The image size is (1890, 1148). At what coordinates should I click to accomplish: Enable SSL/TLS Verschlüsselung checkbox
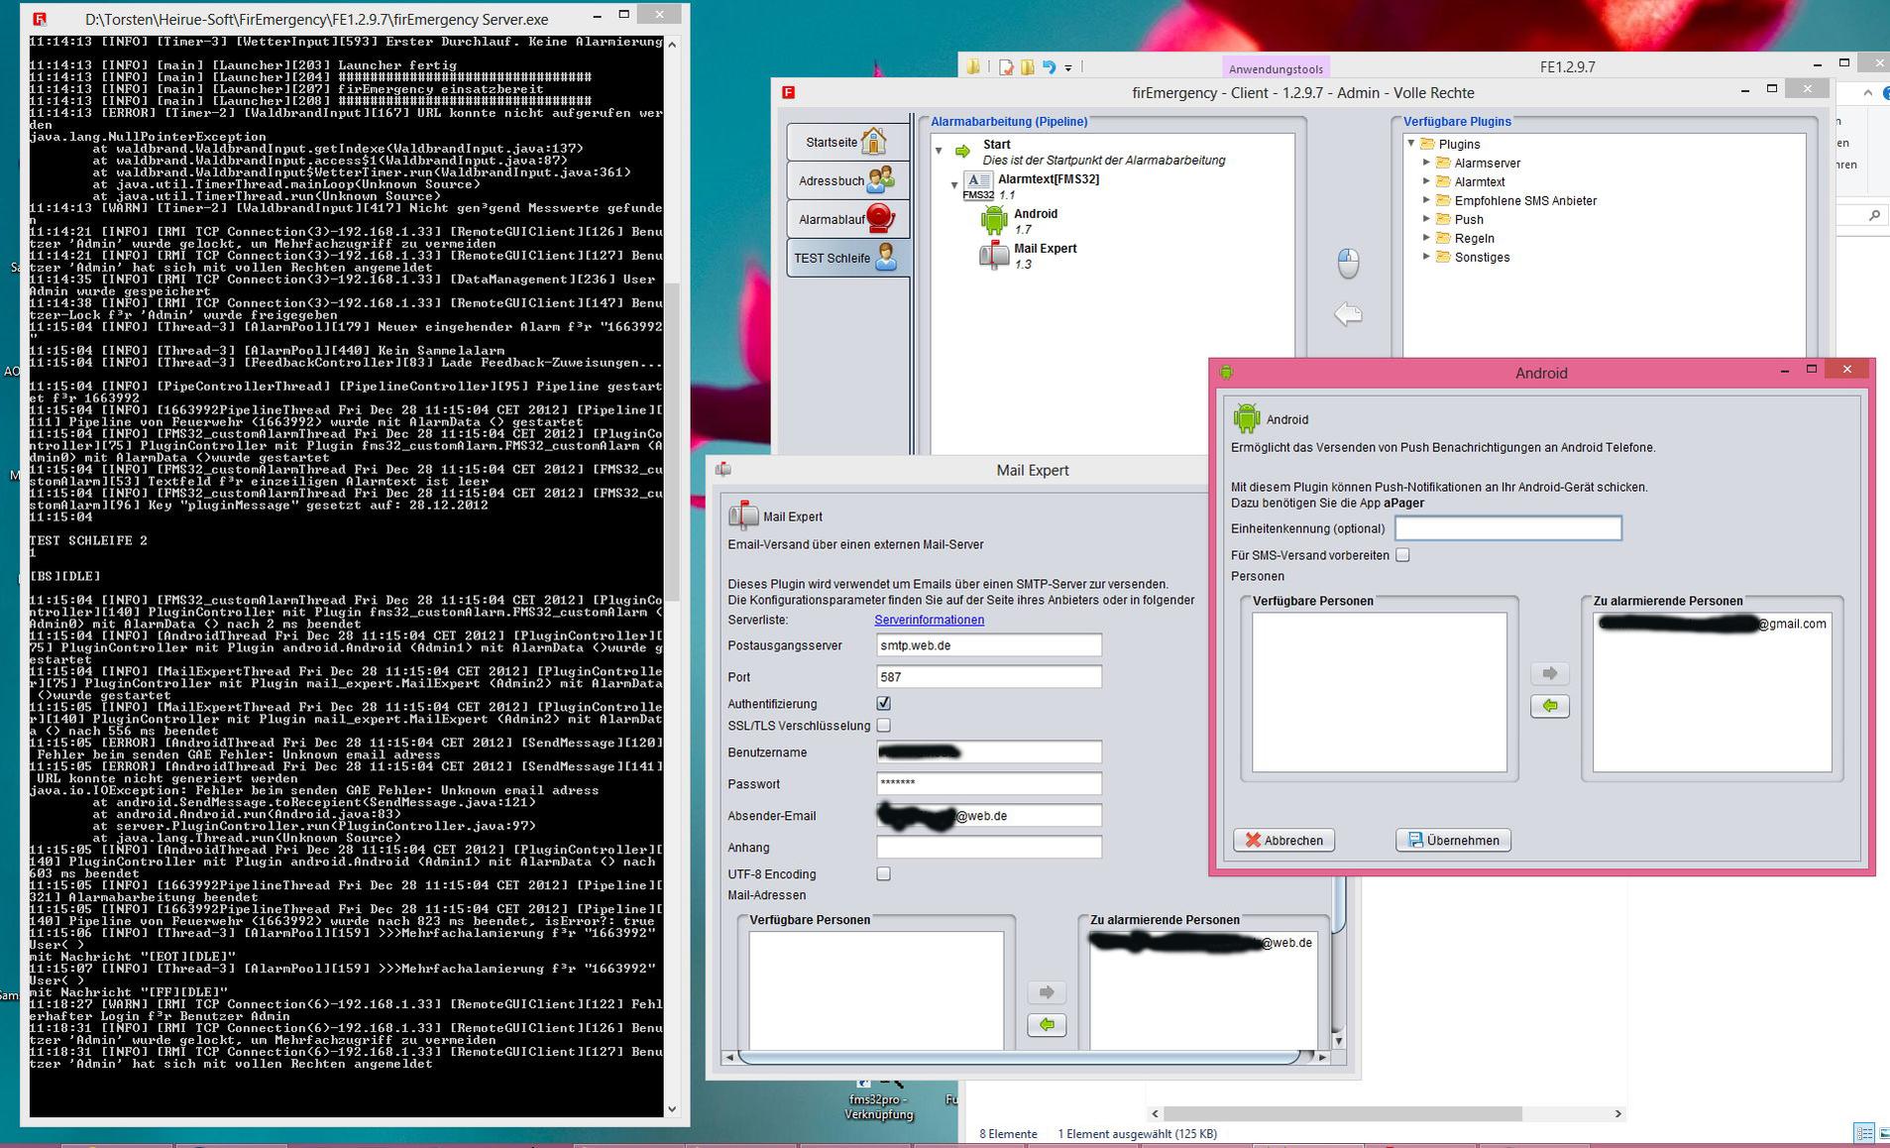[x=883, y=726]
